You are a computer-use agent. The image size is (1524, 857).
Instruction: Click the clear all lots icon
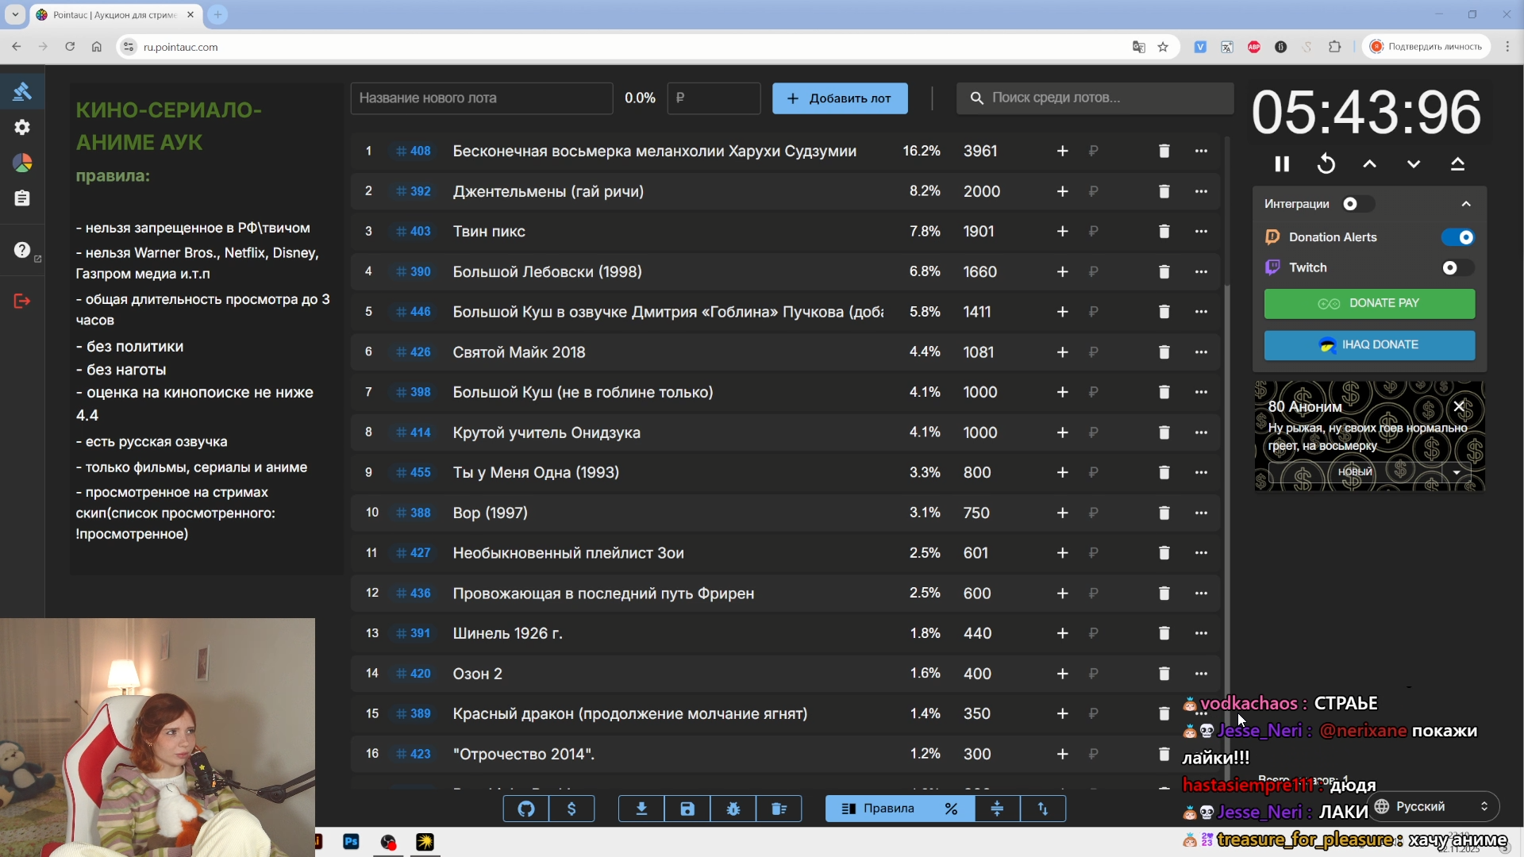(x=779, y=809)
